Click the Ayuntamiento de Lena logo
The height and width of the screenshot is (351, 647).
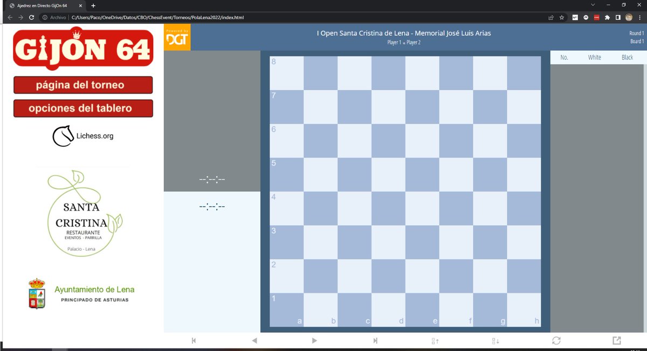click(x=81, y=293)
